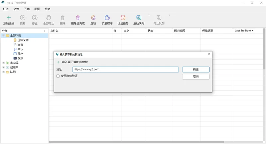Screen dimensions: 266x144
Task: Sort by 文件名 column header
Action: [80, 31]
